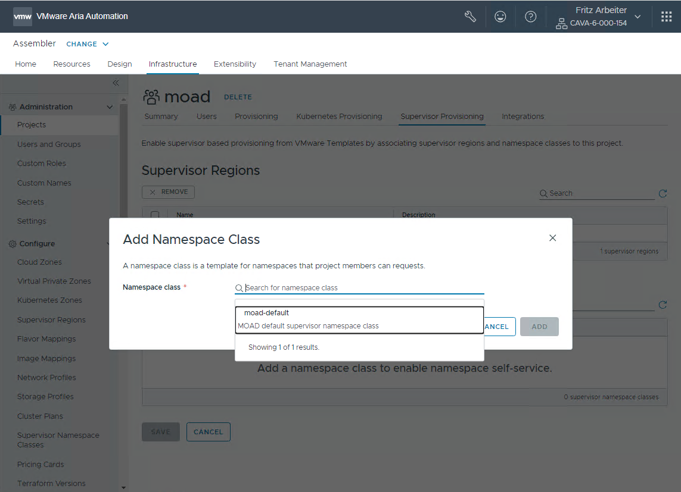681x492 pixels.
Task: Click the Configure gear icon
Action: 12,243
